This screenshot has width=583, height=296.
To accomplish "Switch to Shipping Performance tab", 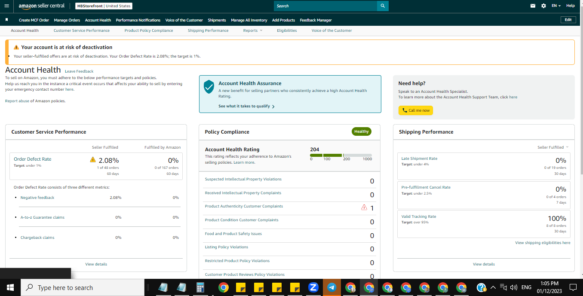I will [208, 31].
